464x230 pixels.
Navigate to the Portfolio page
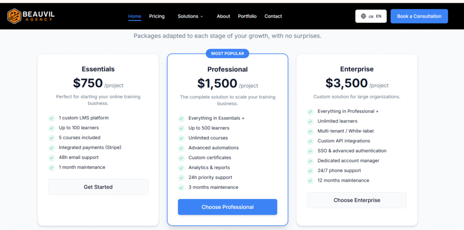pyautogui.click(x=247, y=16)
